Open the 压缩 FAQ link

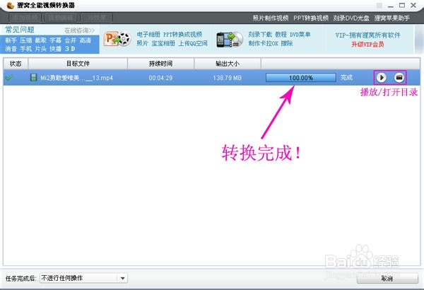pyautogui.click(x=25, y=40)
